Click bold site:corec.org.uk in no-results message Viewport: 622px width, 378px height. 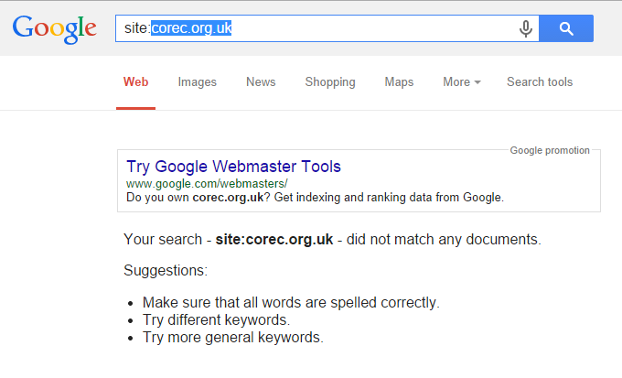[274, 240]
